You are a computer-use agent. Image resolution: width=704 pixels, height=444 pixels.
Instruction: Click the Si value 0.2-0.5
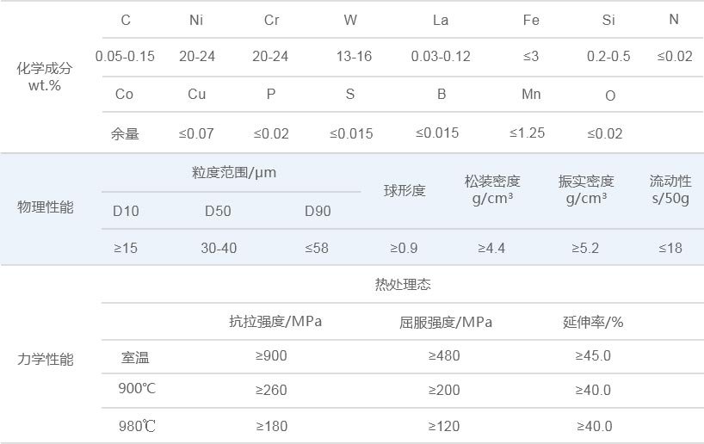[x=608, y=57]
